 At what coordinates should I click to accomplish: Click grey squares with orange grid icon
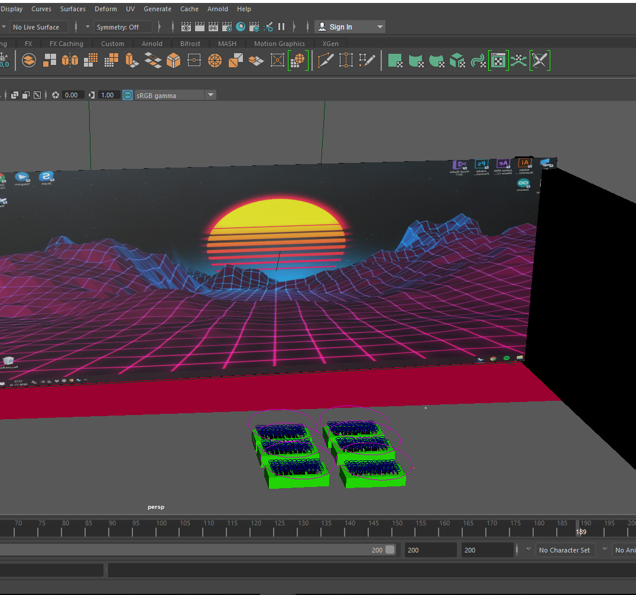(x=90, y=60)
